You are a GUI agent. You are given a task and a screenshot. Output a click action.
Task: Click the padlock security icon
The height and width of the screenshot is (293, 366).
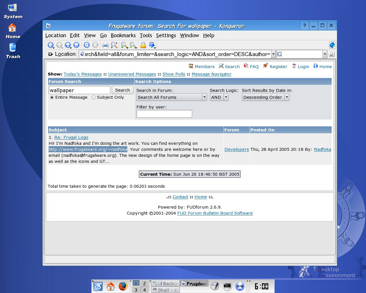[143, 45]
